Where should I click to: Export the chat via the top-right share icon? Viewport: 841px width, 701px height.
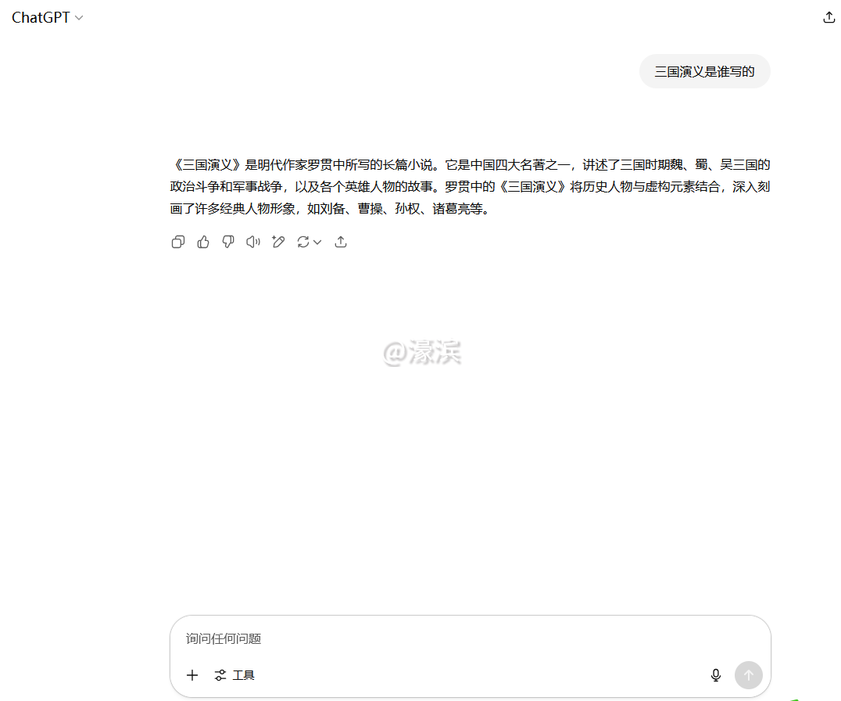tap(828, 16)
